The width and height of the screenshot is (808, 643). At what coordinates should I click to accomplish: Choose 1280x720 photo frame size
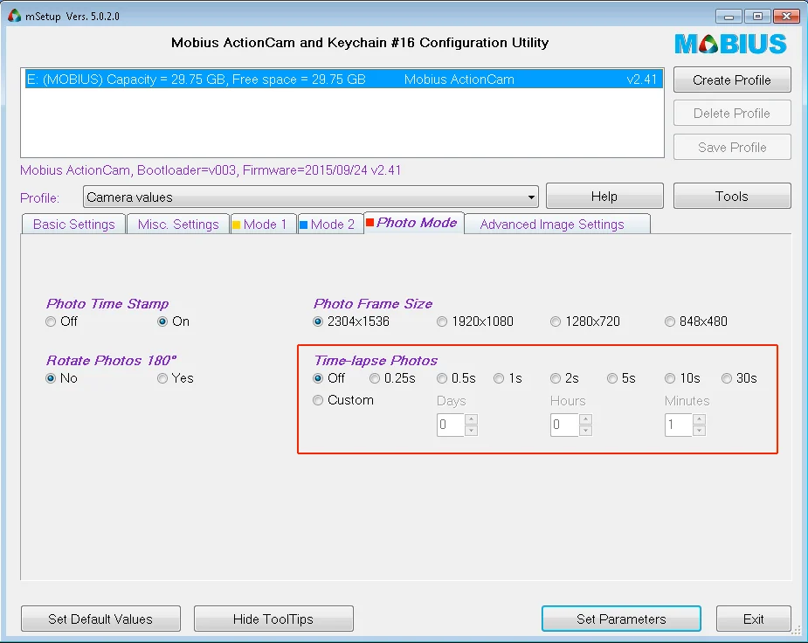[x=555, y=321]
